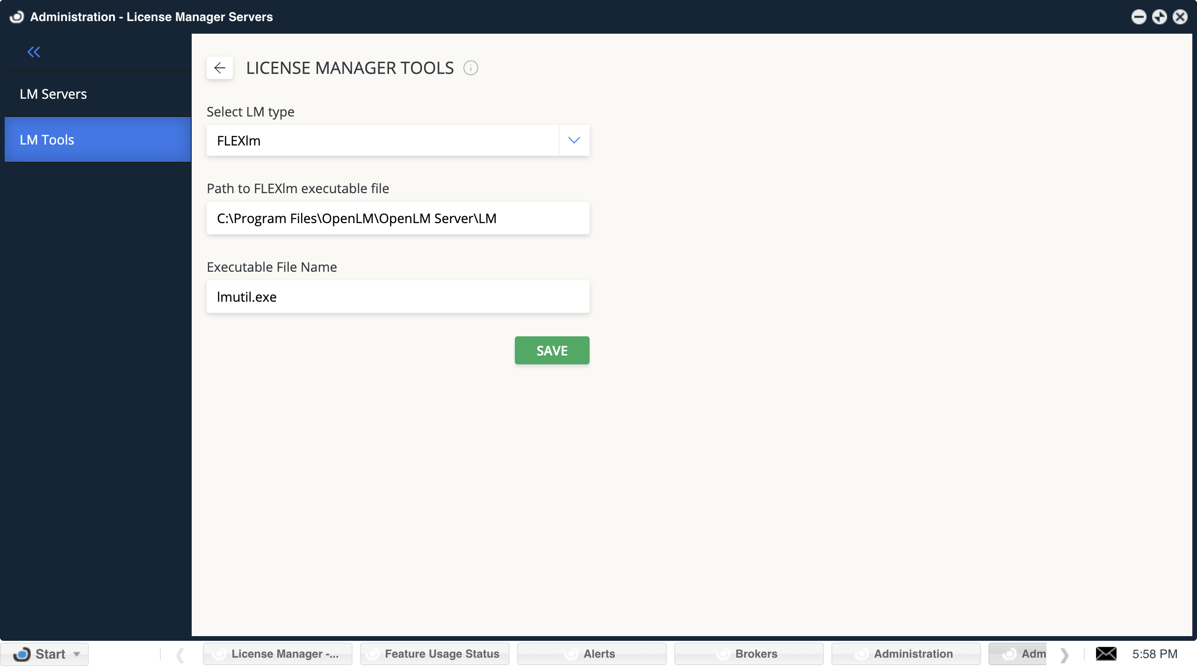Select LM Servers in the sidebar

53,93
